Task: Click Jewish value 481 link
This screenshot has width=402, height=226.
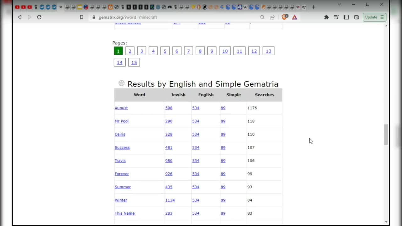Action: pos(169,148)
